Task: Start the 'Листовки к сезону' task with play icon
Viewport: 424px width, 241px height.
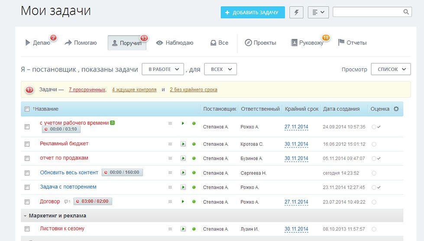Action: pyautogui.click(x=183, y=229)
